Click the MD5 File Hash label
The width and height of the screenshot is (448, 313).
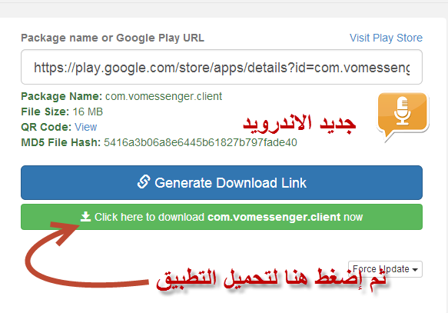tap(61, 142)
